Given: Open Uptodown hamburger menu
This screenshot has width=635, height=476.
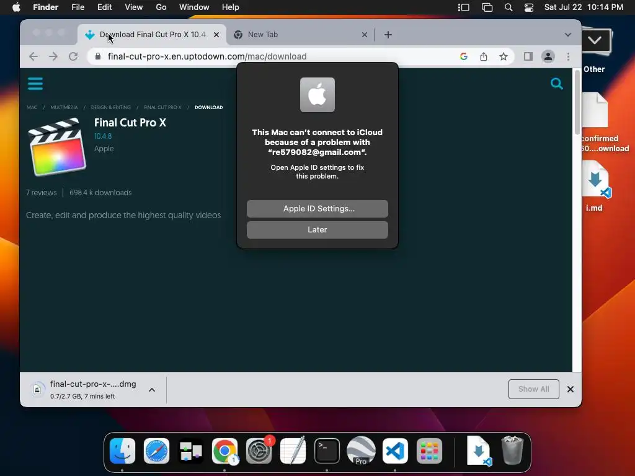Looking at the screenshot, I should pyautogui.click(x=35, y=84).
